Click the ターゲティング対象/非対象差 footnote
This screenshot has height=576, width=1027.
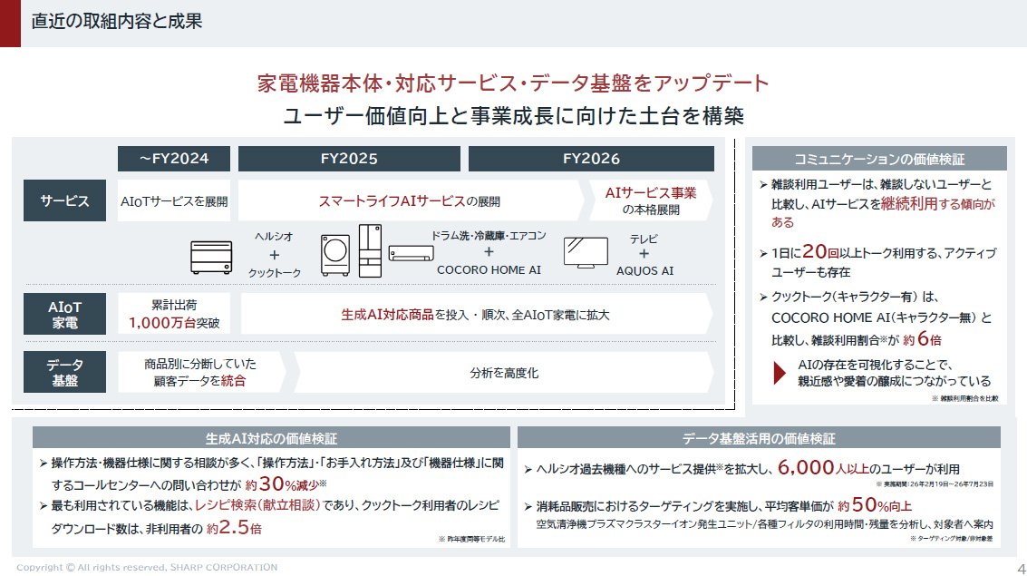click(951, 539)
